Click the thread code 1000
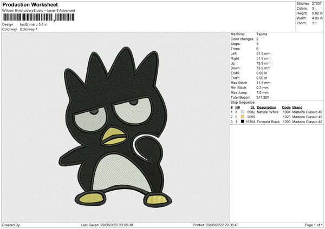This screenshot has height=229, width=325. [x=287, y=122]
